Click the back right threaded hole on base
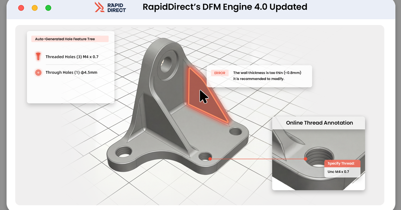Viewport: 401px width, 210px height. click(236, 131)
